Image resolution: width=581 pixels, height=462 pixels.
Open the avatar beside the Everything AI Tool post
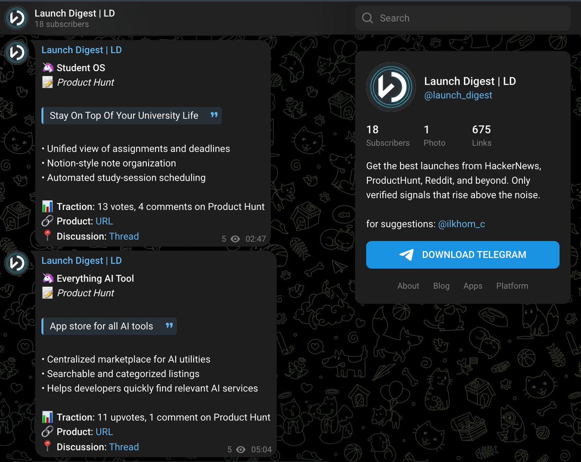tap(17, 263)
